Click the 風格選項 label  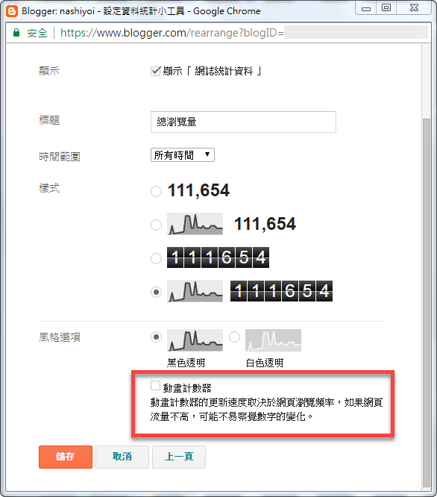60,337
